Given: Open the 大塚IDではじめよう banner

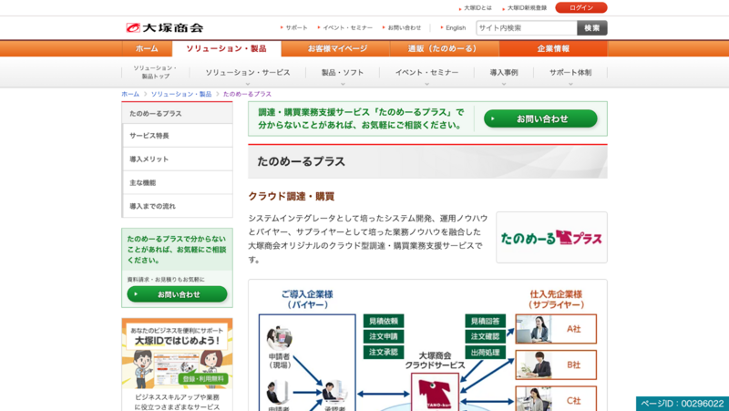Looking at the screenshot, I should (x=177, y=354).
